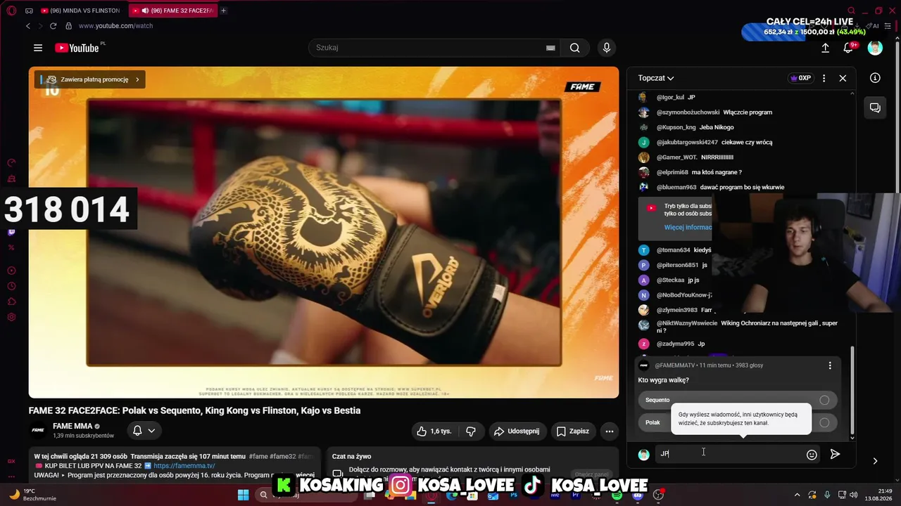Click @zadyma995 chat username
901x506 pixels.
tap(675, 344)
